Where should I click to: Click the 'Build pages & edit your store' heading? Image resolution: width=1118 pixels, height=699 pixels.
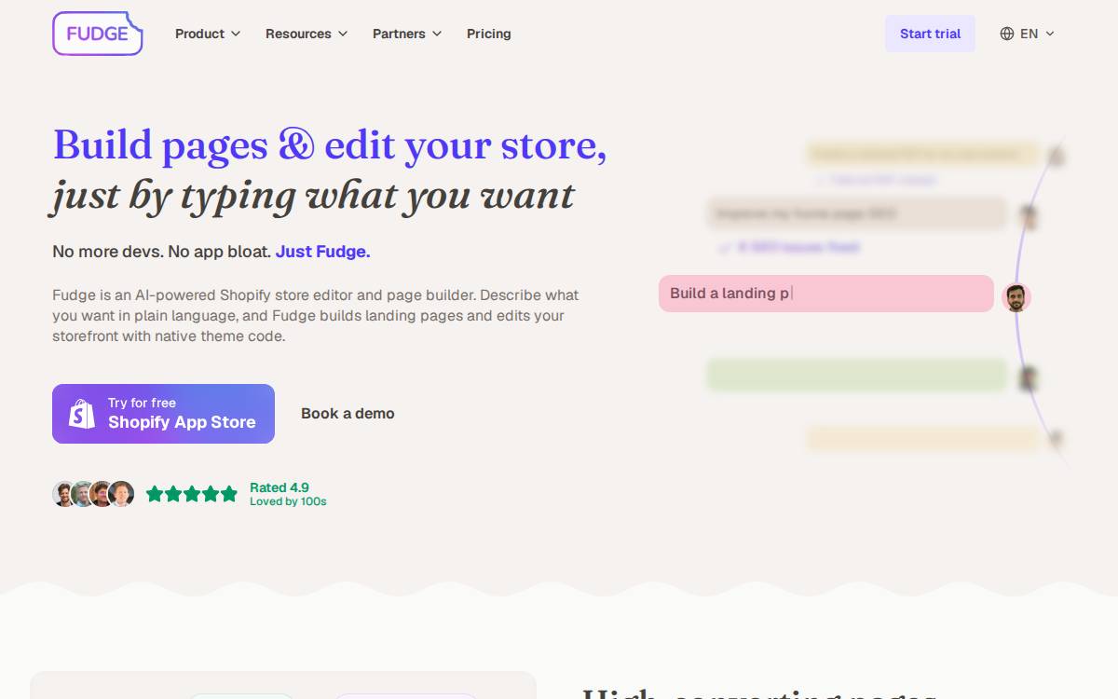point(330,145)
